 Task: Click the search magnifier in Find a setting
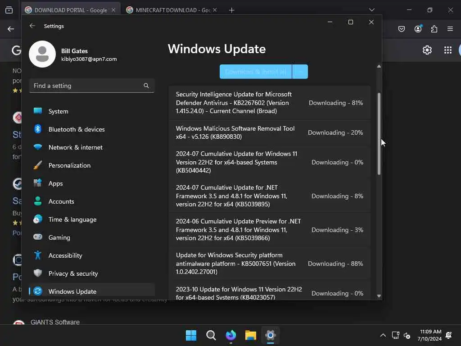point(146,86)
